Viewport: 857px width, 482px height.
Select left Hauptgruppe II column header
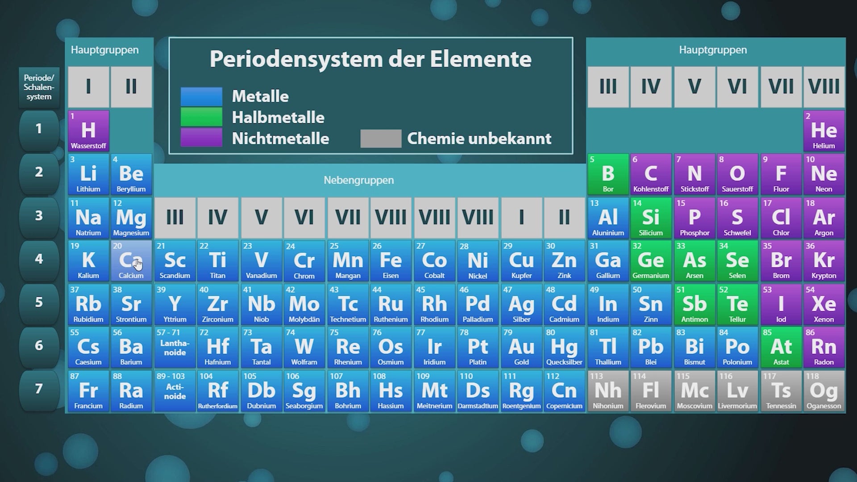click(x=131, y=87)
